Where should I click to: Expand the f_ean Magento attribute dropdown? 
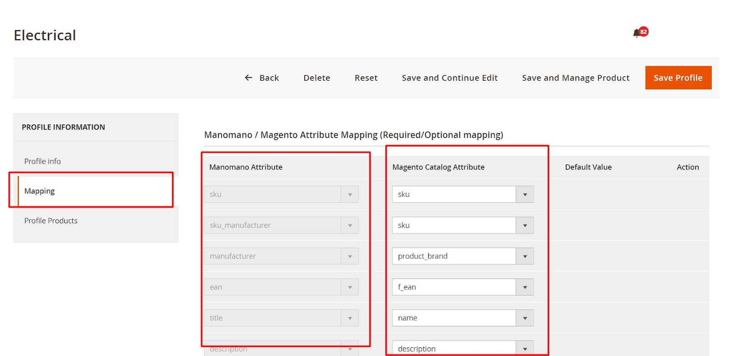(x=462, y=287)
